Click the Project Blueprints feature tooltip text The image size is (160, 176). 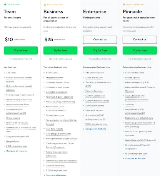click(x=55, y=78)
